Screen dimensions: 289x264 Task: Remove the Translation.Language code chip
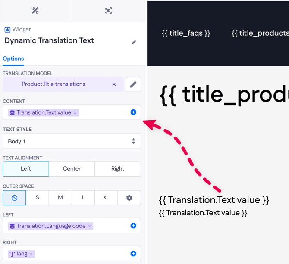pos(90,226)
